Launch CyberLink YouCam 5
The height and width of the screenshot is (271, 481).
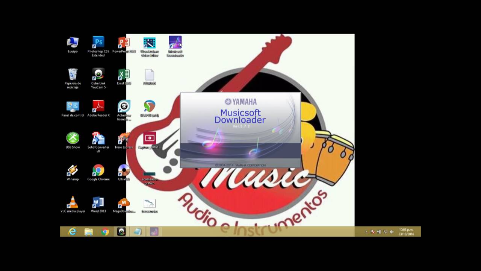click(x=98, y=79)
